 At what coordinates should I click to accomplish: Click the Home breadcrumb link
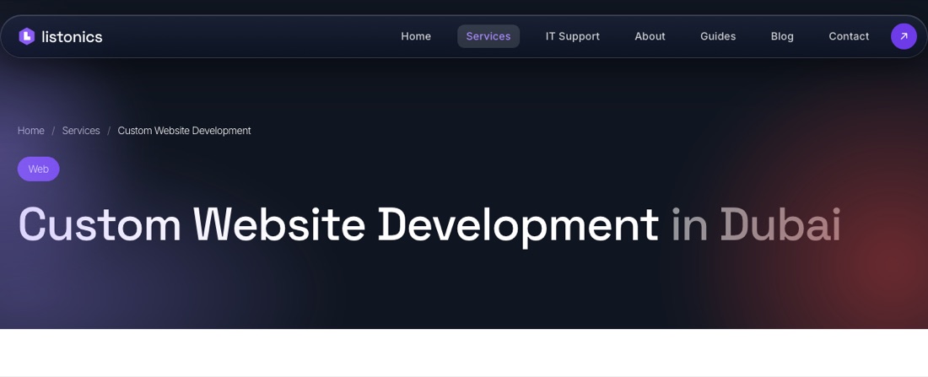pyautogui.click(x=30, y=131)
